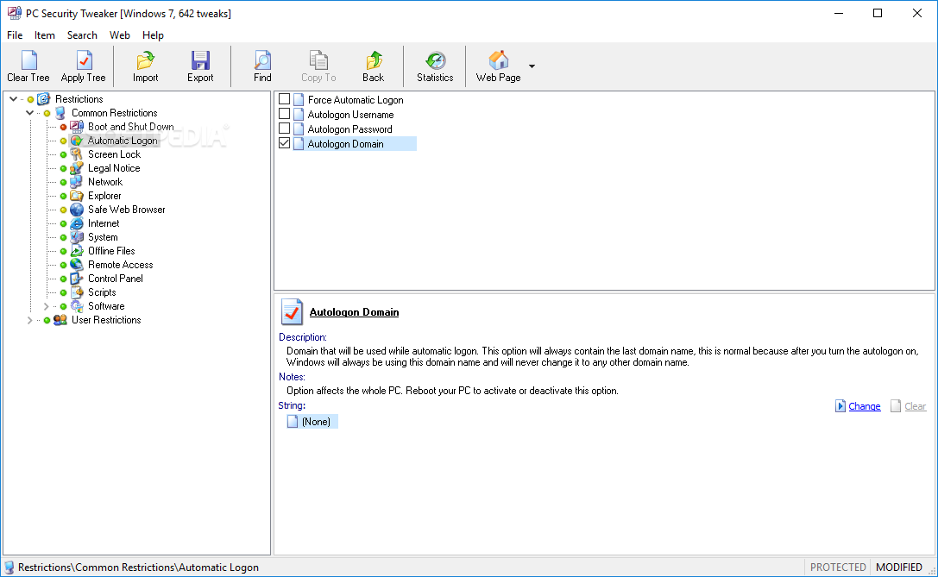The height and width of the screenshot is (577, 938).
Task: Click the PROTECTED status bar indicator
Action: coord(838,567)
